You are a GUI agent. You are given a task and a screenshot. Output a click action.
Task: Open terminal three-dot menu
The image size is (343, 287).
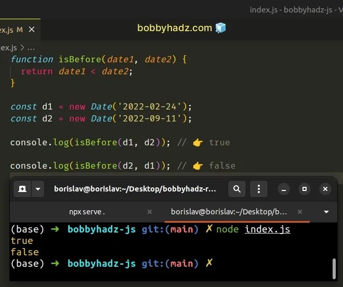click(x=259, y=189)
